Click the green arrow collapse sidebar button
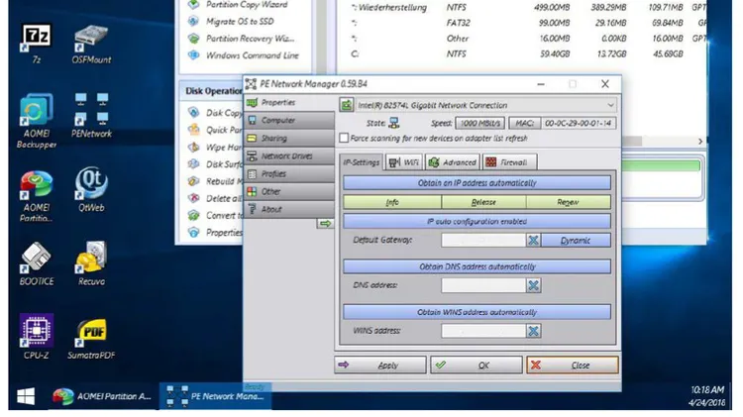The image size is (743, 417). [325, 223]
